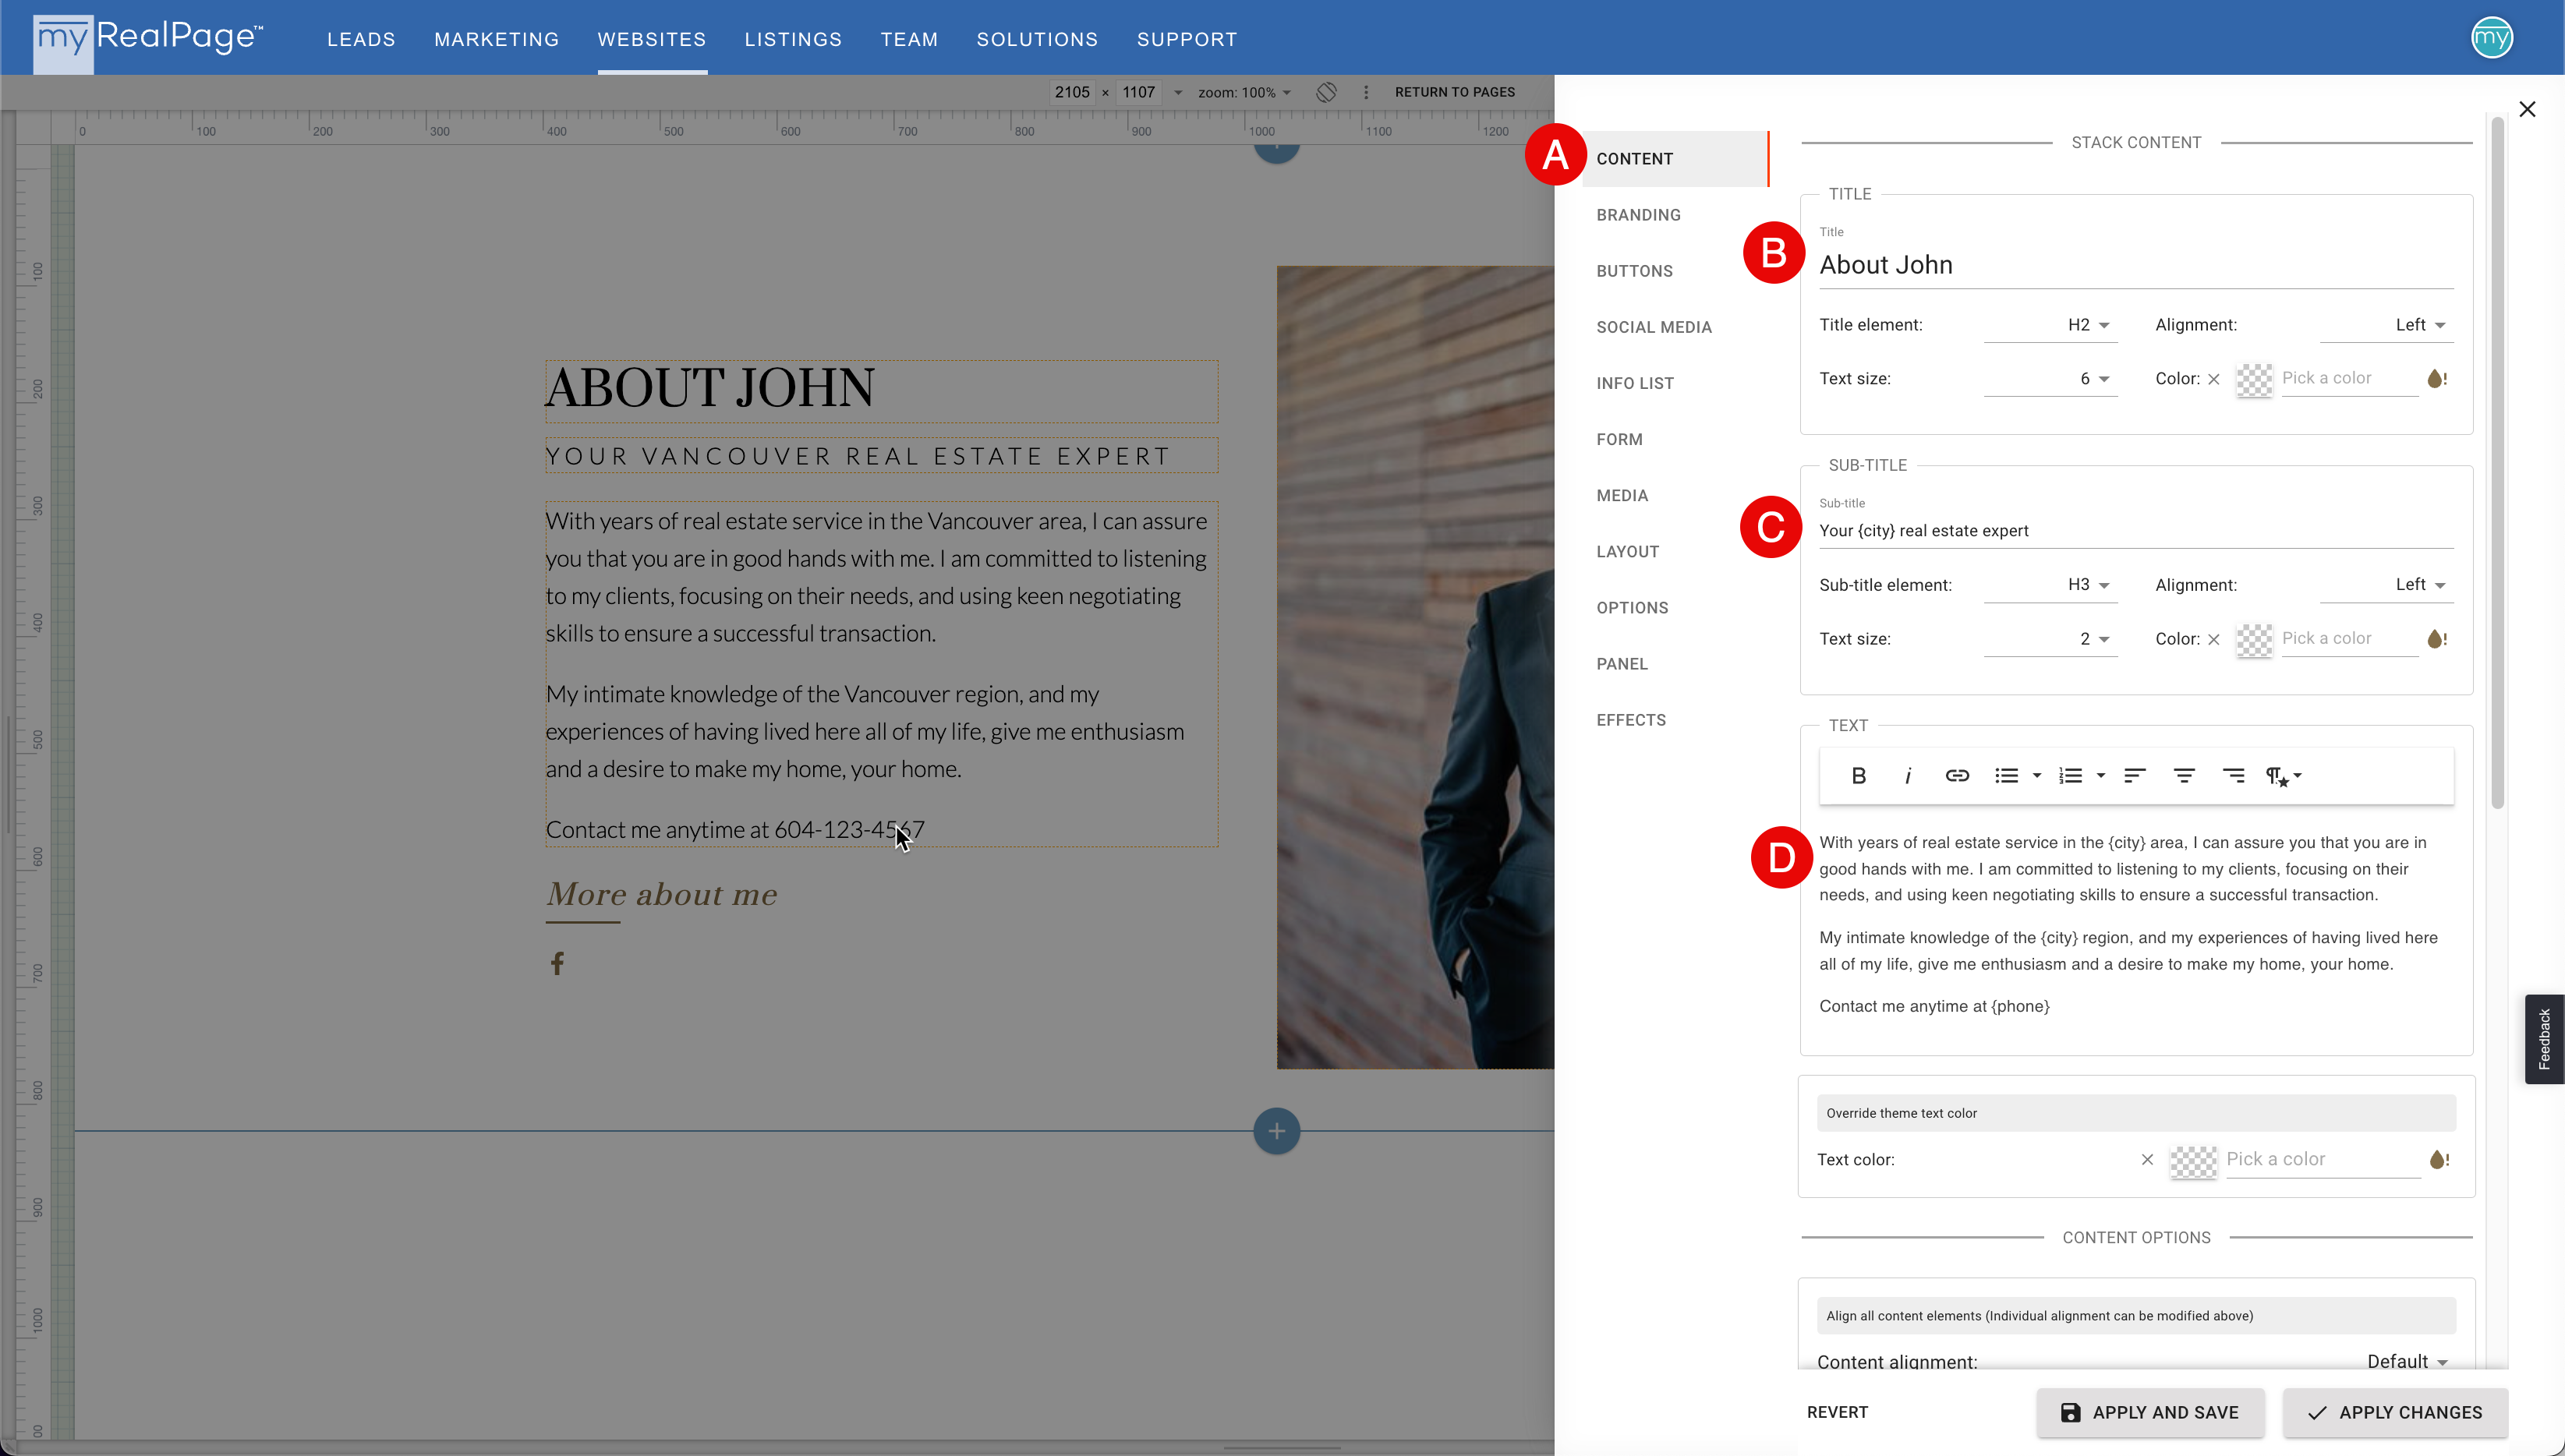Open the SOLUTIONS menu

click(1037, 39)
